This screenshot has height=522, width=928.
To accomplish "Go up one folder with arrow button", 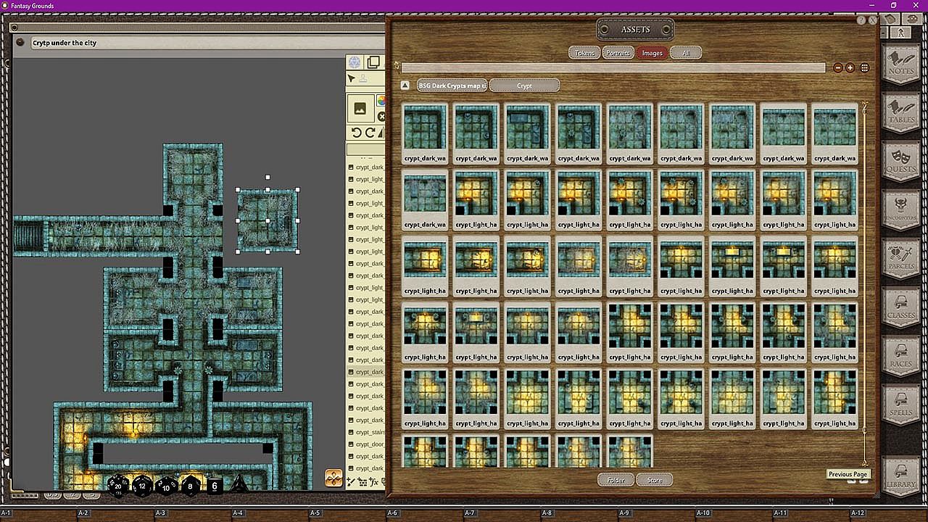I will tap(406, 86).
